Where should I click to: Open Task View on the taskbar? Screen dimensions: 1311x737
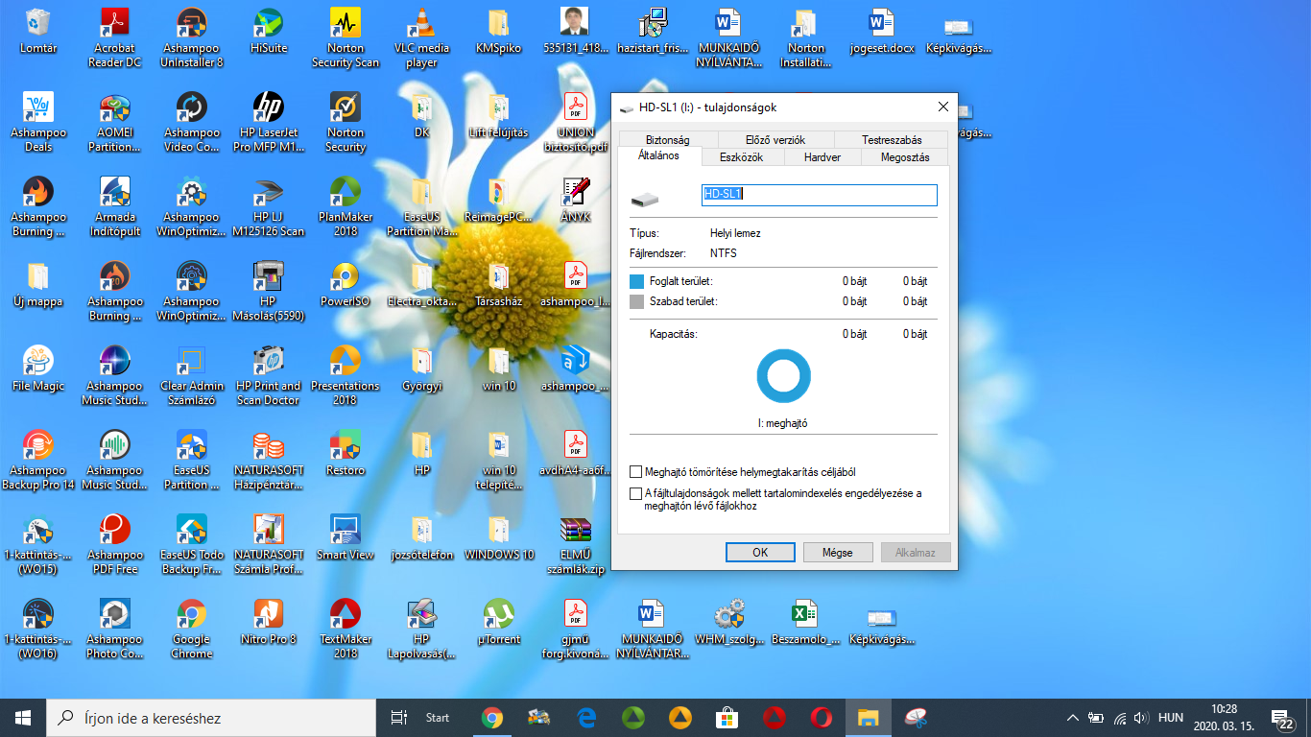click(x=399, y=718)
